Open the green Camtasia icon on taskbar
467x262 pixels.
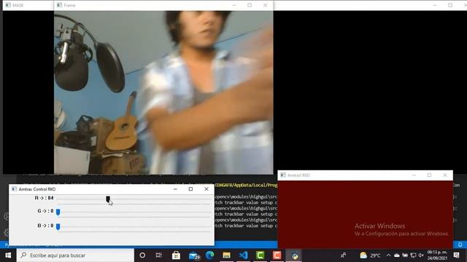(260, 255)
